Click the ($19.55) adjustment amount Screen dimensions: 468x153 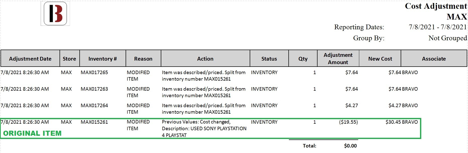point(348,122)
